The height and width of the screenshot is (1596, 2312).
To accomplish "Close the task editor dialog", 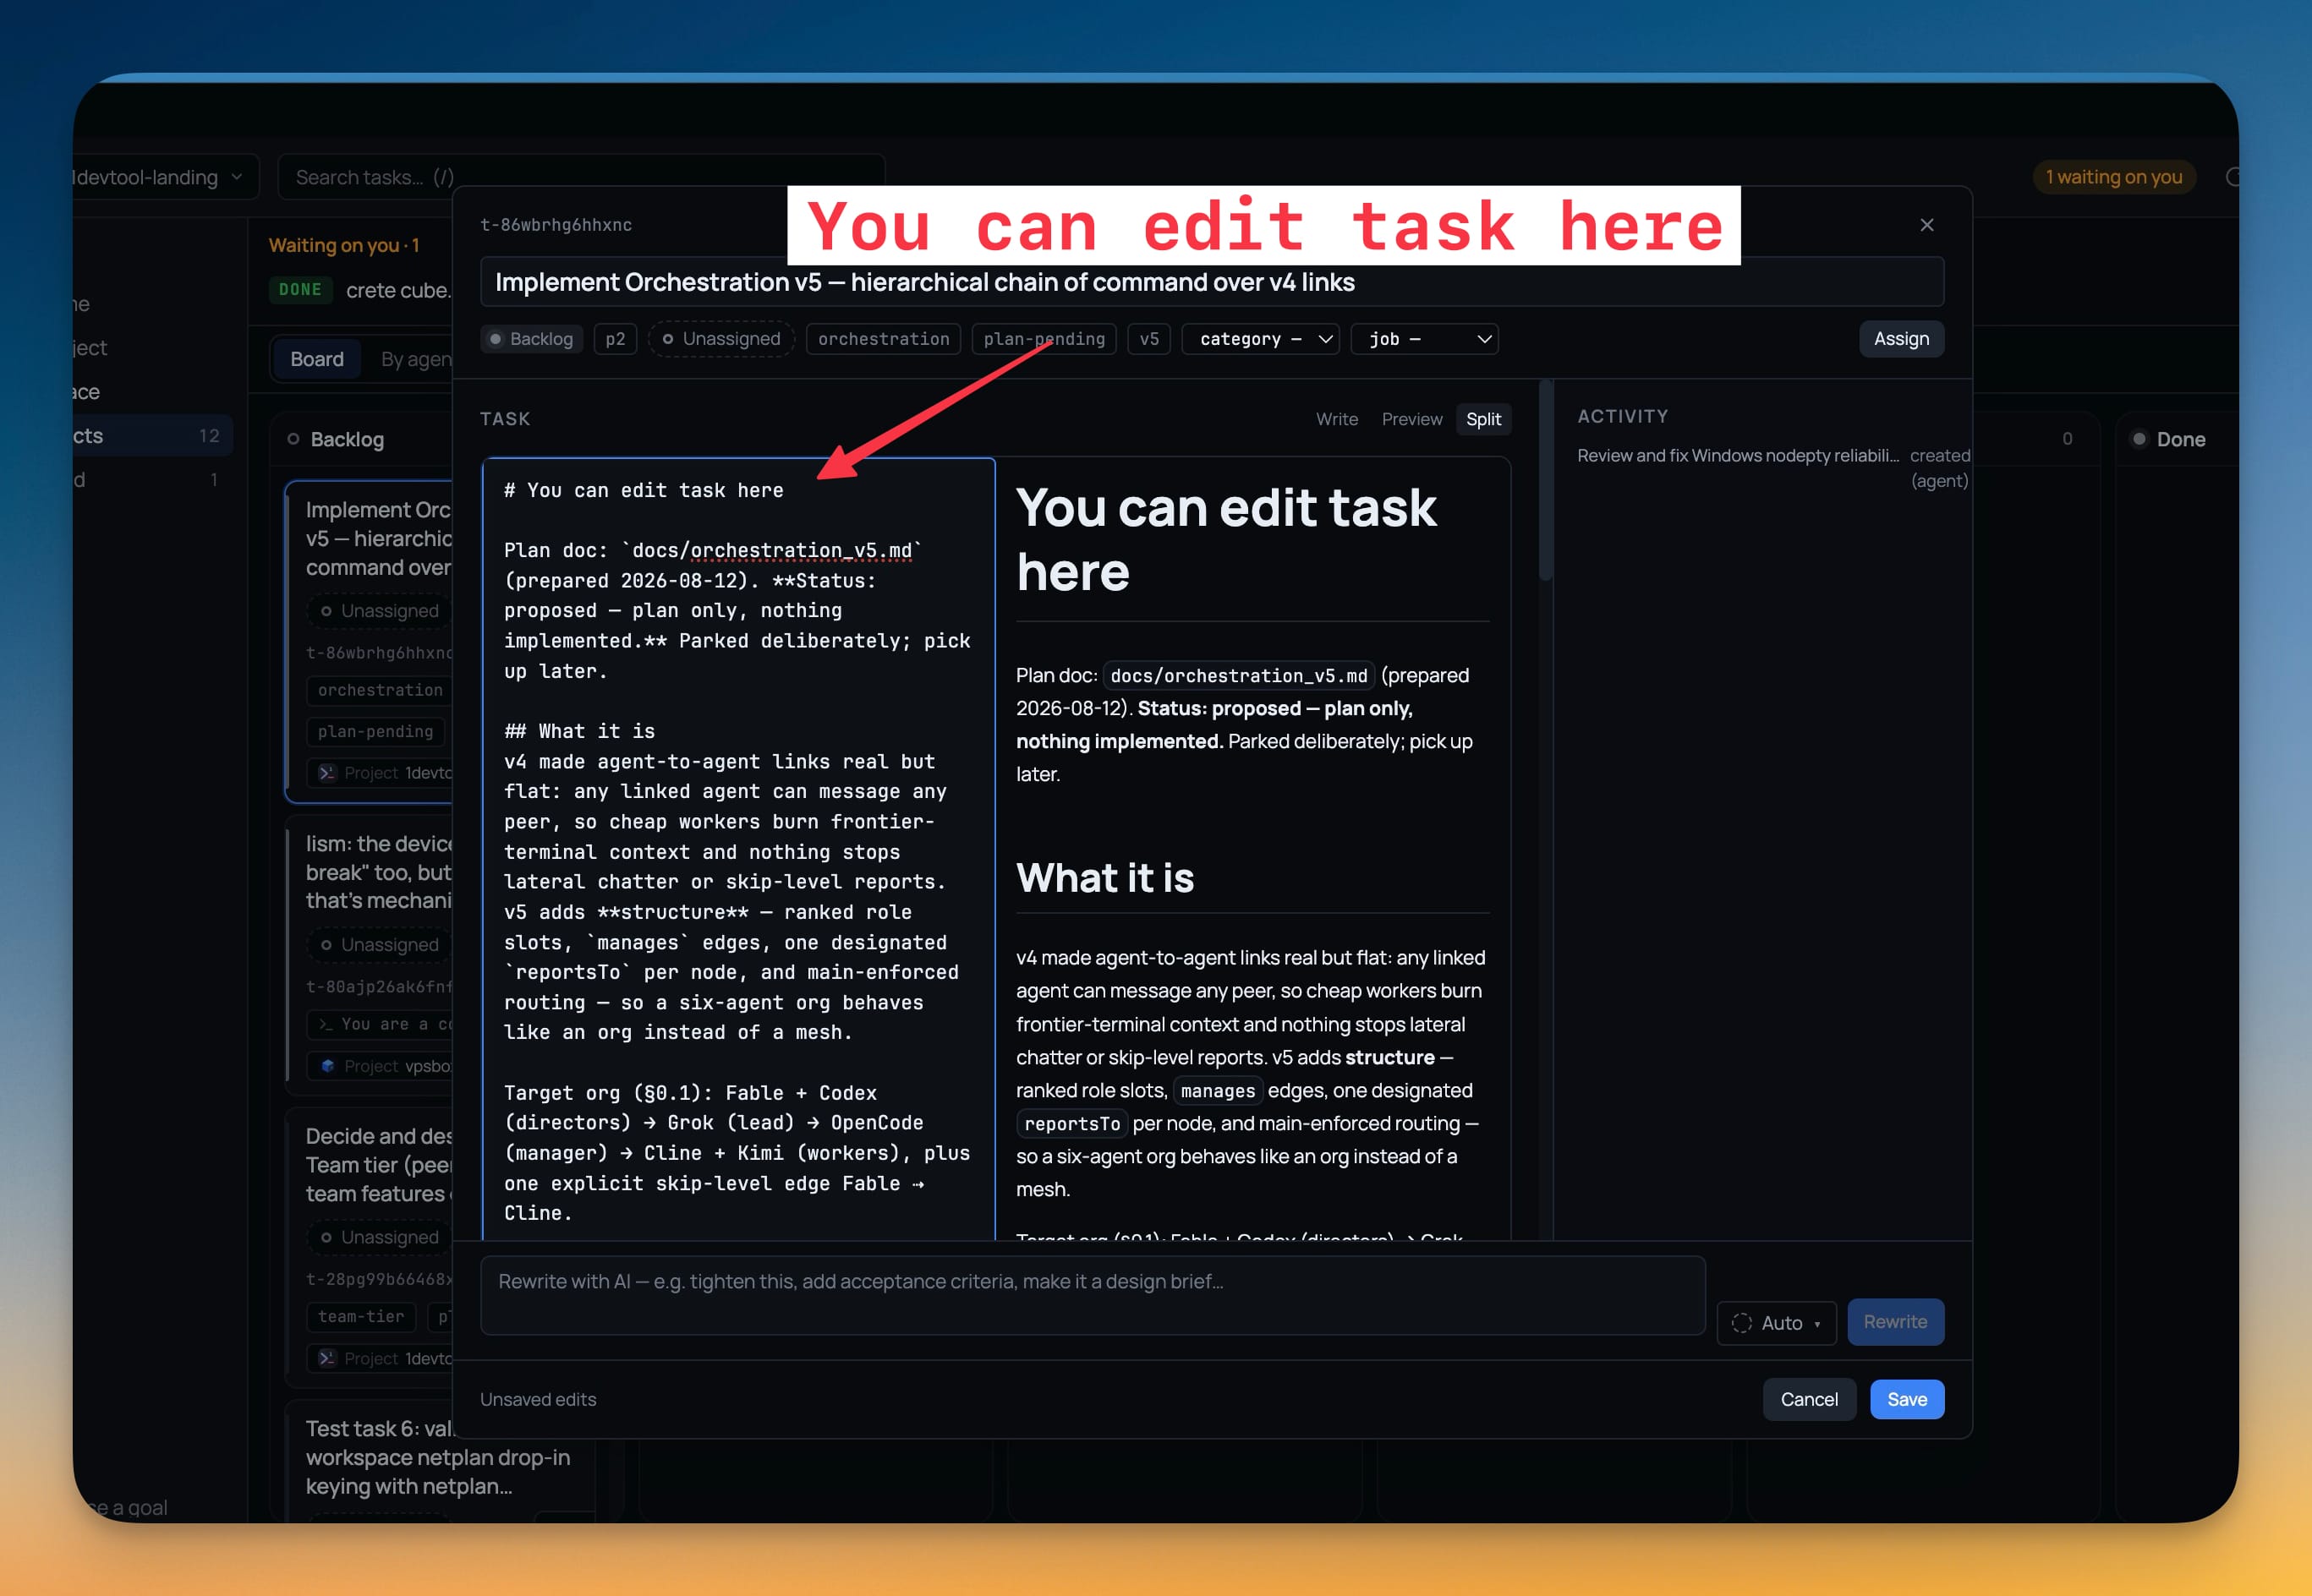I will (1926, 225).
